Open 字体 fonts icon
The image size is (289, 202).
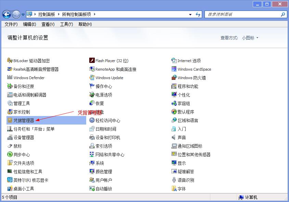point(174,189)
